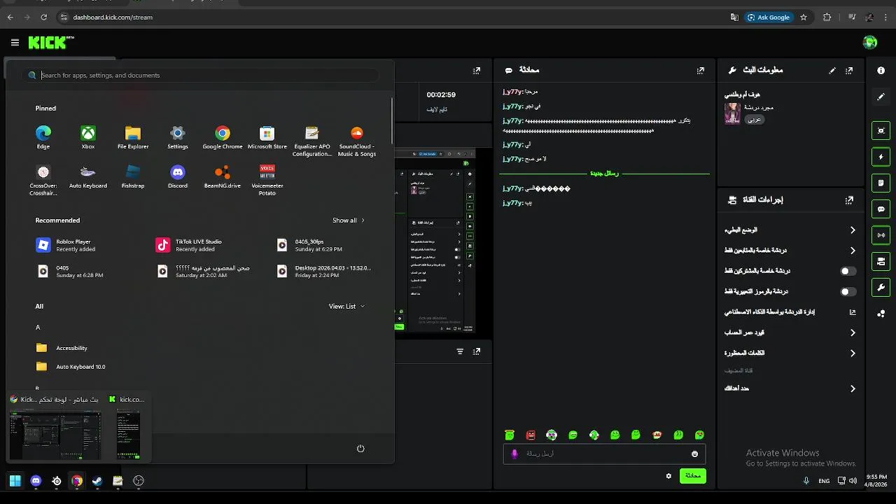Viewport: 896px width, 504px height.
Task: Open the chat settings gear icon
Action: (x=668, y=476)
